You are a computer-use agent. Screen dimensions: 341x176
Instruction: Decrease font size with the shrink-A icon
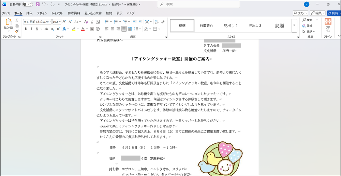(x=70, y=22)
